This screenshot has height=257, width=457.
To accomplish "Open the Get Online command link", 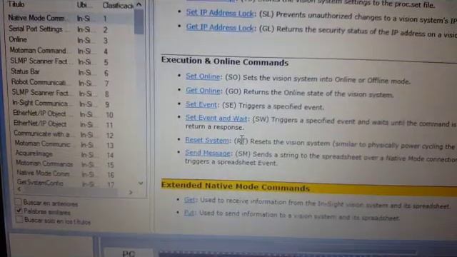I will point(203,91).
